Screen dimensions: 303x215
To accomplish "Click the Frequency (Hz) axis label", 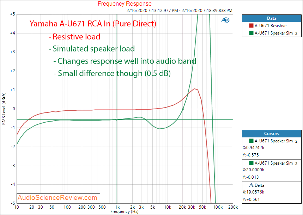I will [x=125, y=211].
